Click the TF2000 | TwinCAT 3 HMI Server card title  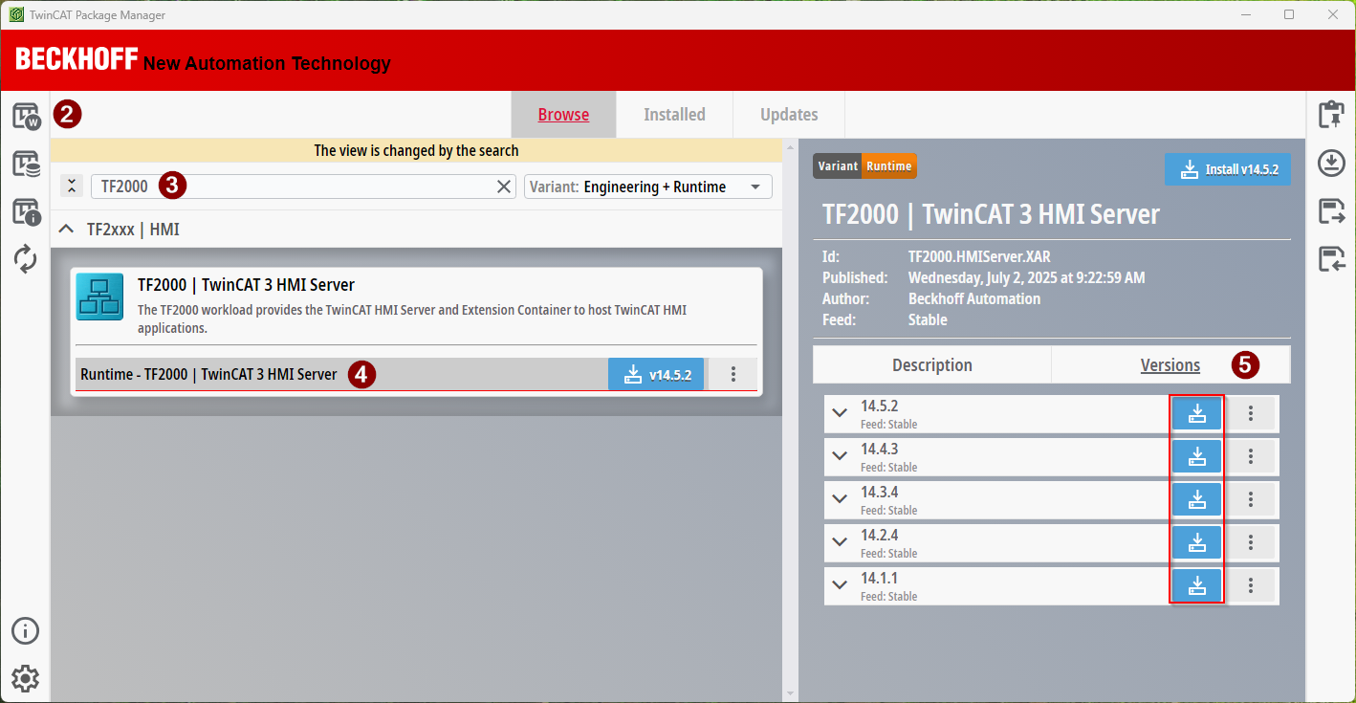click(x=246, y=285)
